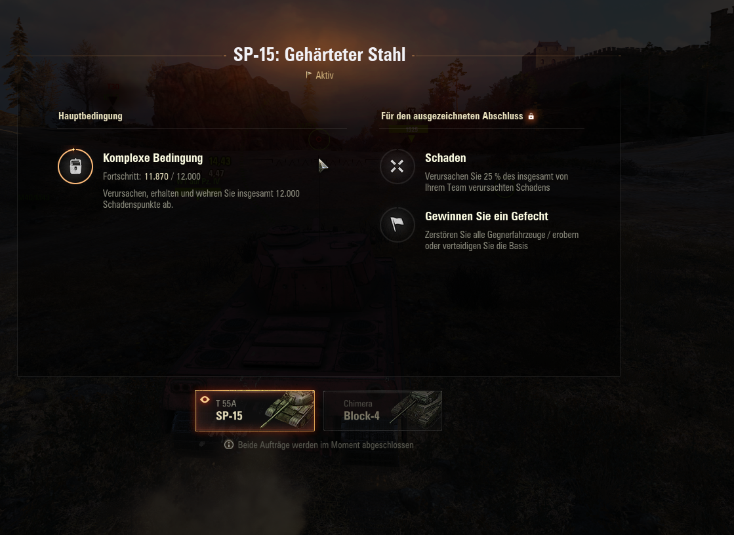The height and width of the screenshot is (535, 734).
Task: Select the T 55A SP-15 mission card
Action: (255, 410)
